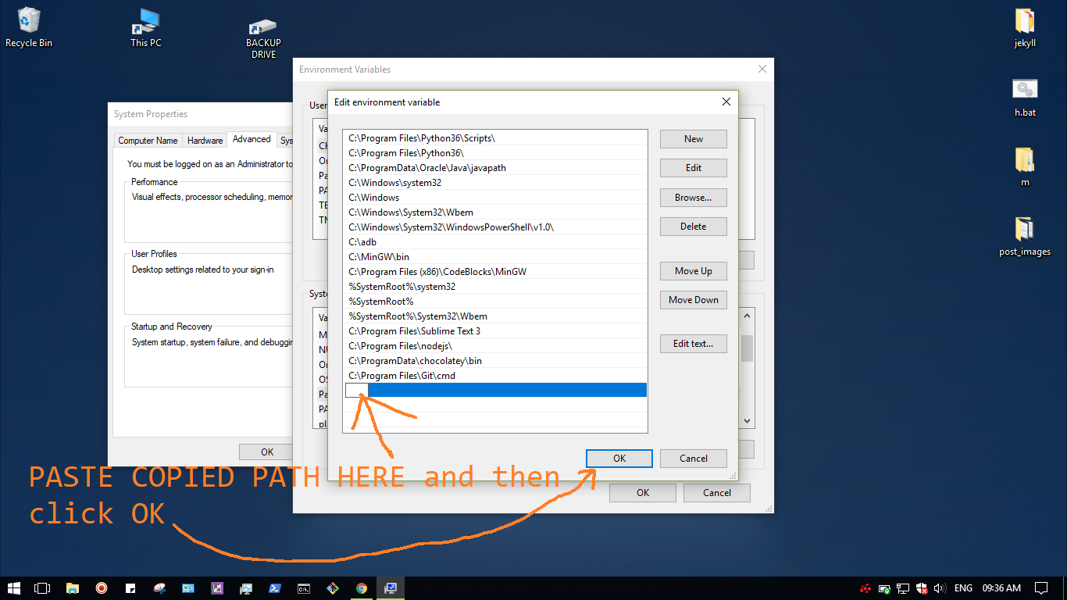The width and height of the screenshot is (1067, 600).
Task: Click the red record circle taskbar icon
Action: (x=102, y=588)
